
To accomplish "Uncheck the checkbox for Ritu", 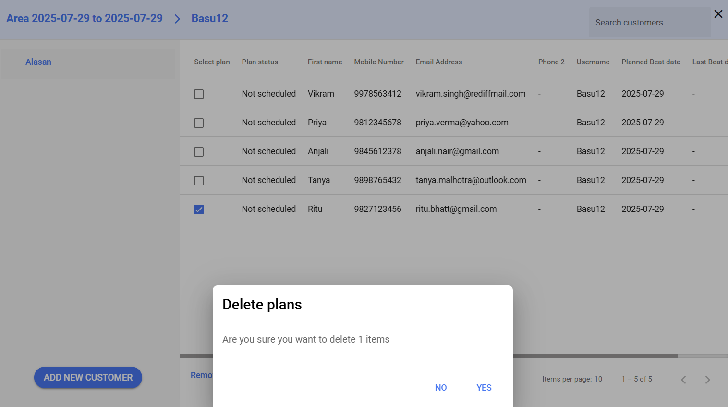I will pos(199,210).
